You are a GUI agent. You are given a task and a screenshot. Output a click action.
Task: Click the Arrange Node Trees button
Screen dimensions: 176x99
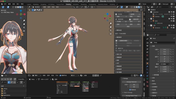click(131, 96)
